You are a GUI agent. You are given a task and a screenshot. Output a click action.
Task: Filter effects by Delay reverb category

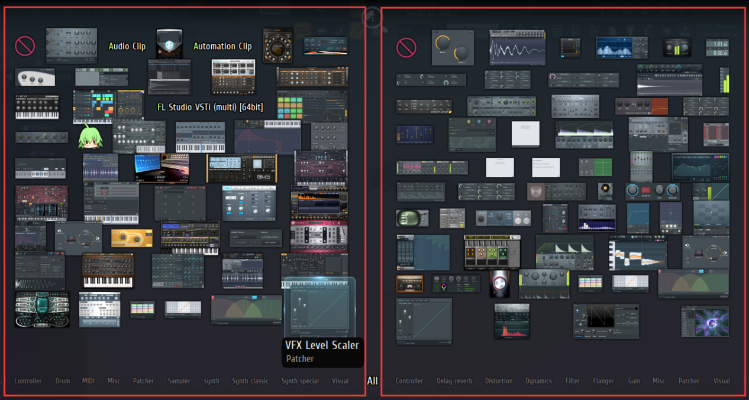(454, 381)
